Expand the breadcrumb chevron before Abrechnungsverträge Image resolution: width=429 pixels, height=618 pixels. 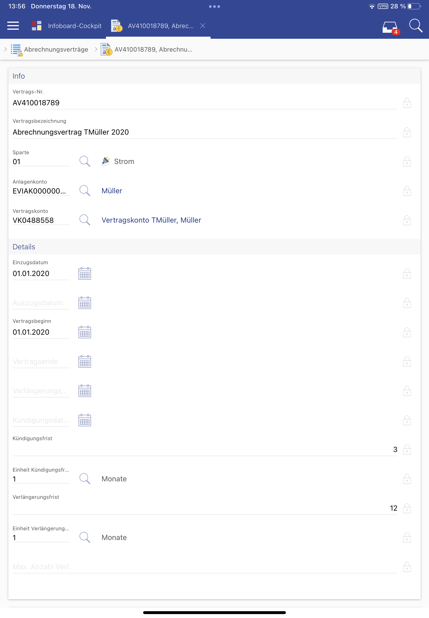click(x=5, y=49)
